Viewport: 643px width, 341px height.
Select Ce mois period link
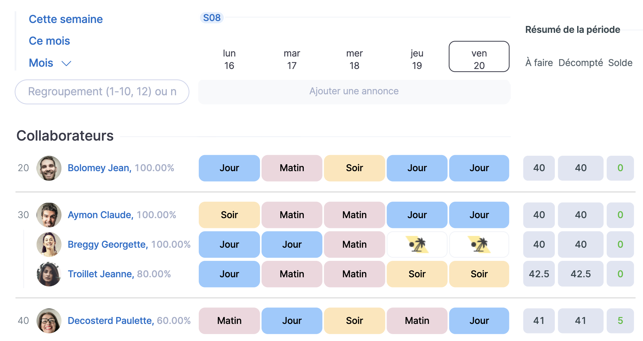tap(49, 41)
